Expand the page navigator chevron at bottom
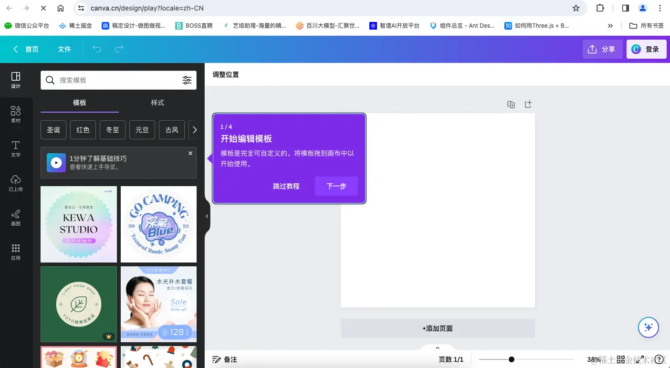The height and width of the screenshot is (368, 670). pos(437,347)
